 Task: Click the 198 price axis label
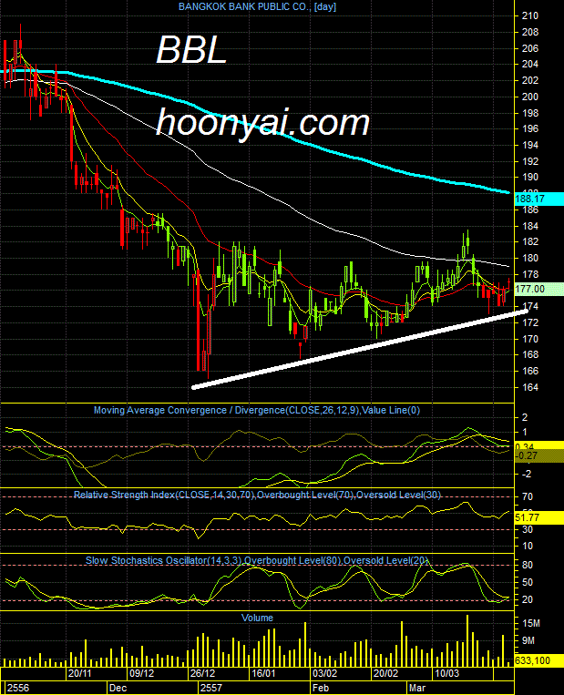click(530, 114)
